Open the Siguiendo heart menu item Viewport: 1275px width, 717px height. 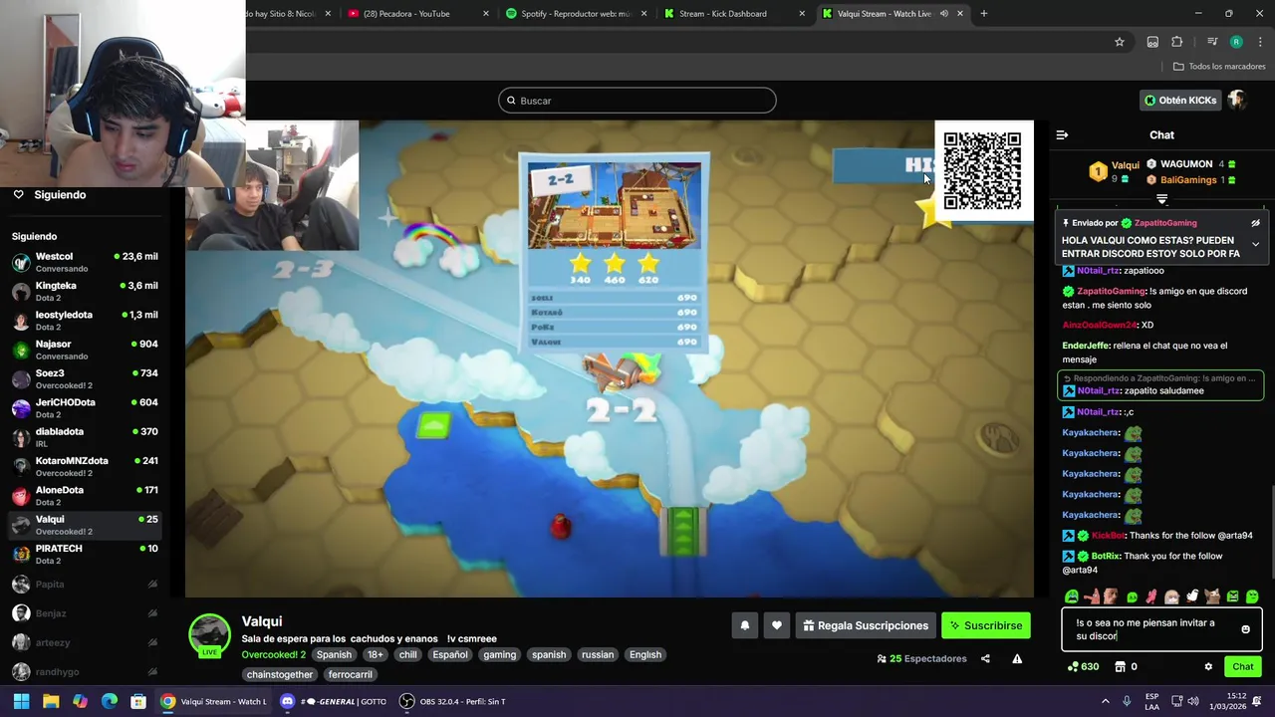point(50,195)
